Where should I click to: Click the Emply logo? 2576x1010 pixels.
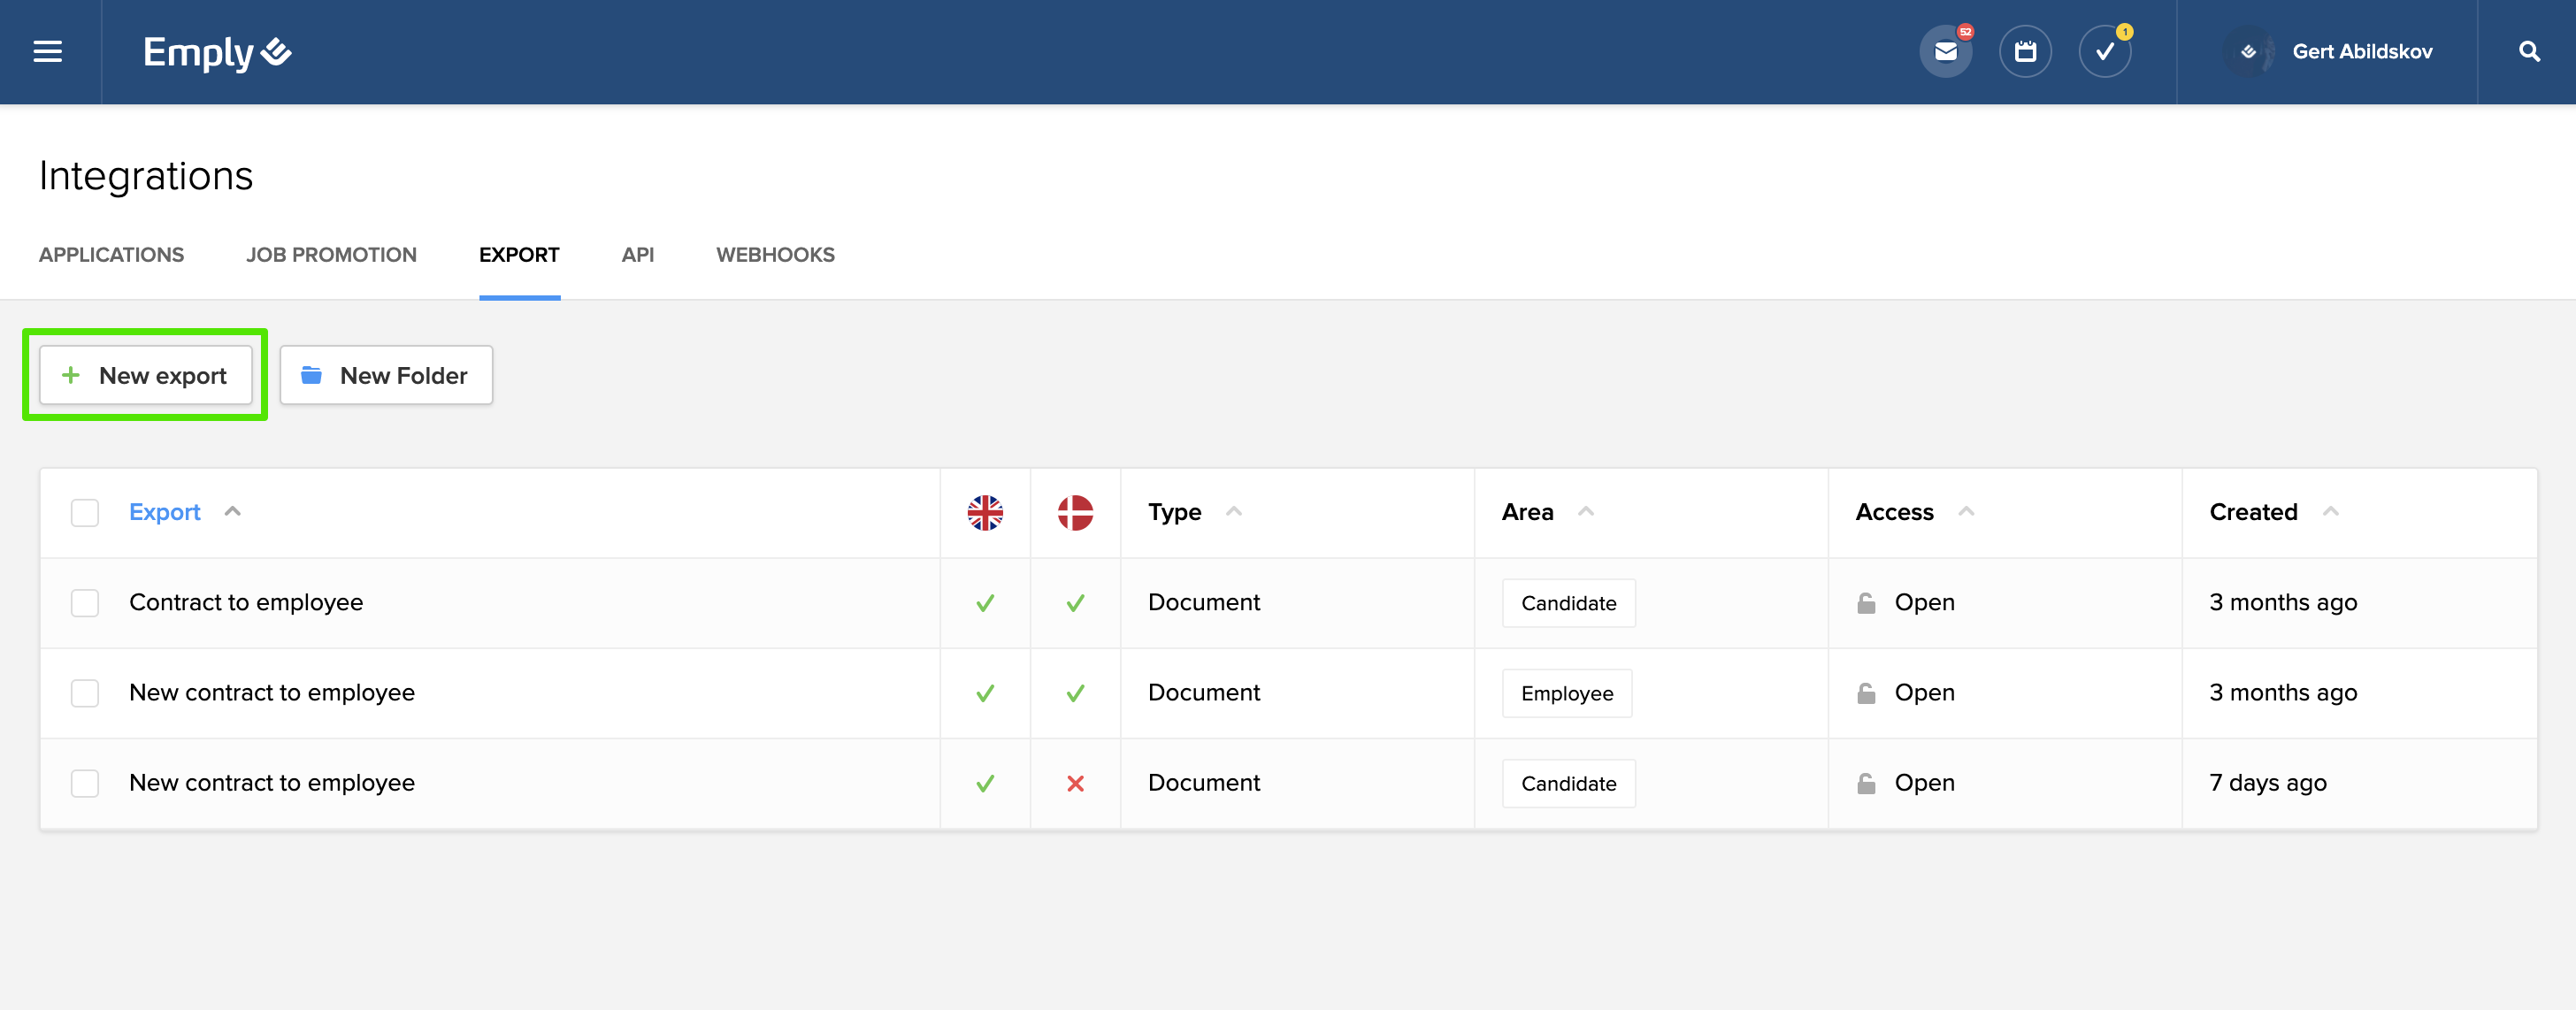[x=215, y=51]
